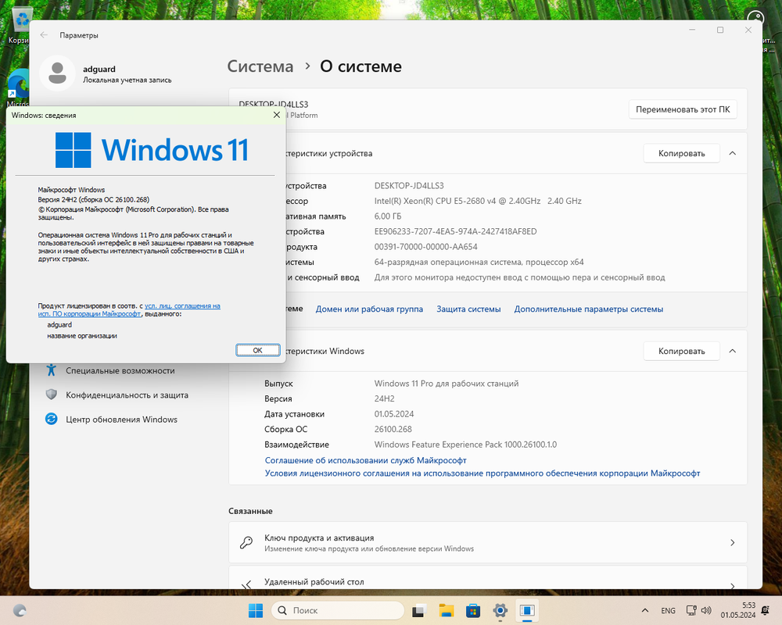Select installation date 01.05.2024 value

click(x=394, y=414)
